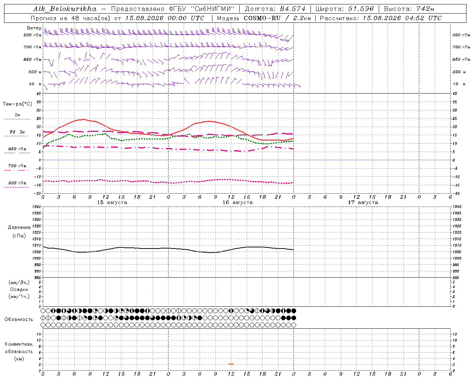472x377 pixels.
Task: Click the orange convective cloud marker
Action: [x=231, y=364]
